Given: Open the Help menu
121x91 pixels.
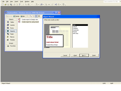Looking at the screenshot, I should (x=32, y=1).
